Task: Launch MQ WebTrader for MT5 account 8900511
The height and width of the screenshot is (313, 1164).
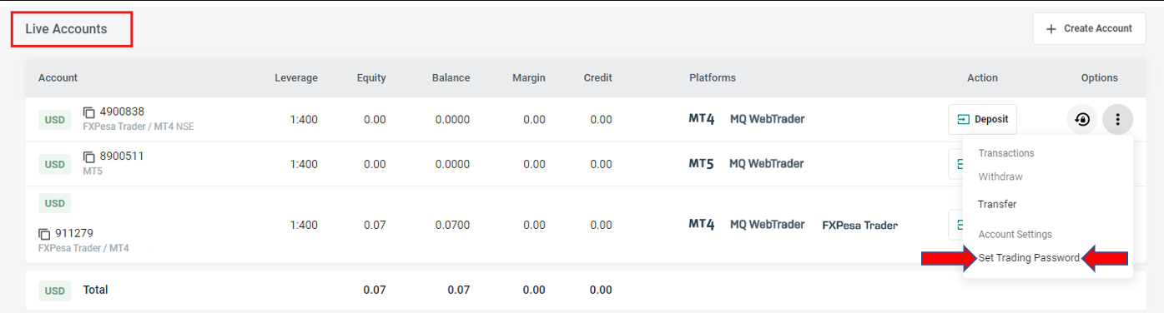Action: (x=767, y=164)
